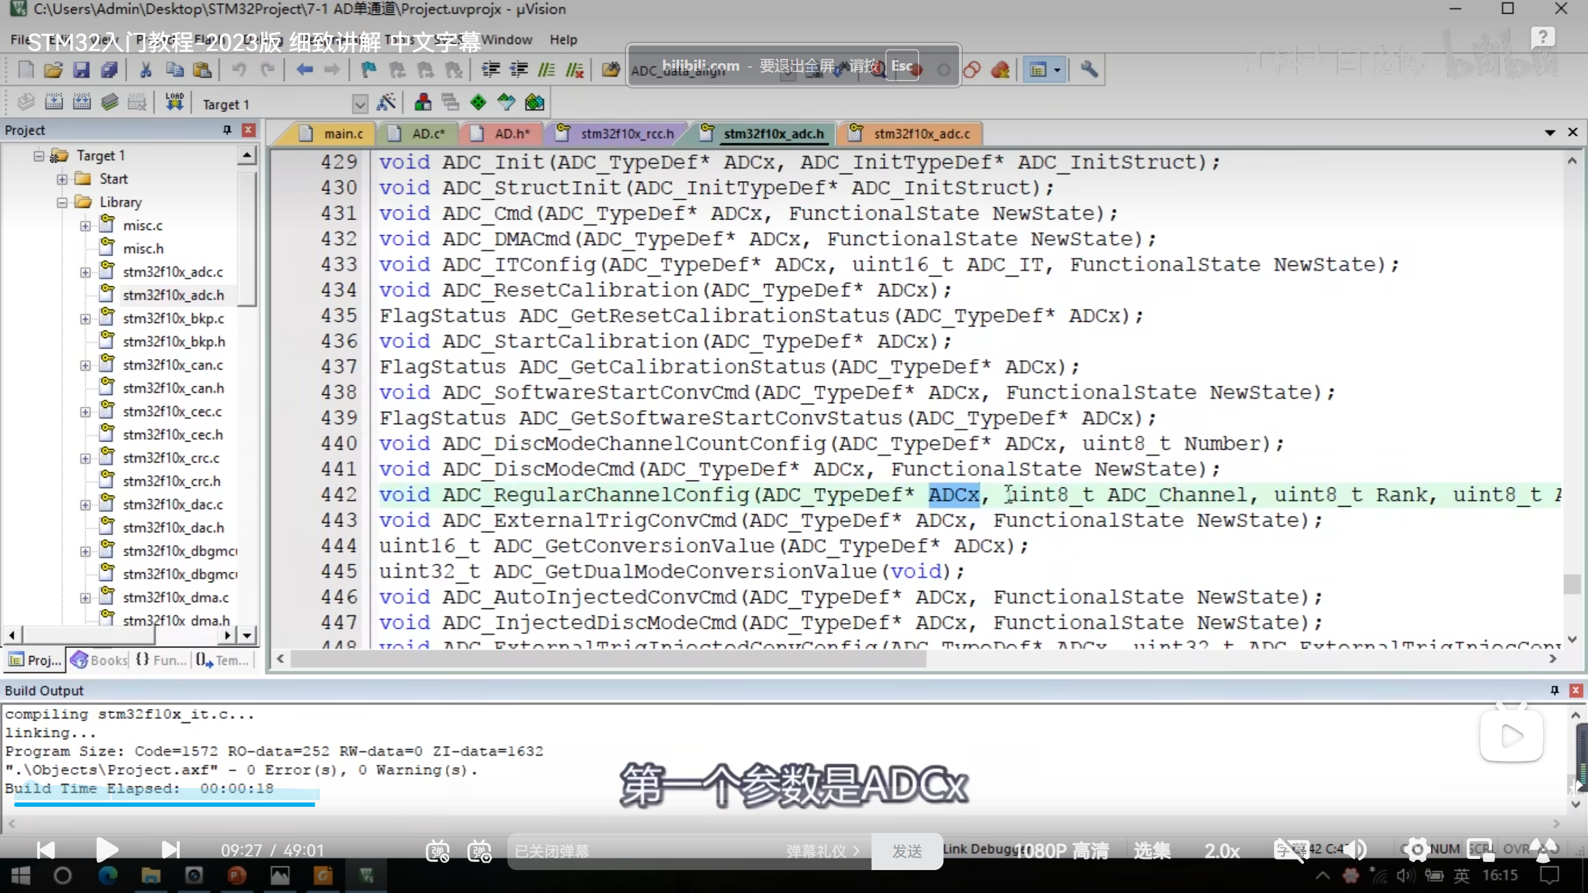Open Manage Project Items icon with colored blocks
The width and height of the screenshot is (1588, 893).
(x=423, y=102)
